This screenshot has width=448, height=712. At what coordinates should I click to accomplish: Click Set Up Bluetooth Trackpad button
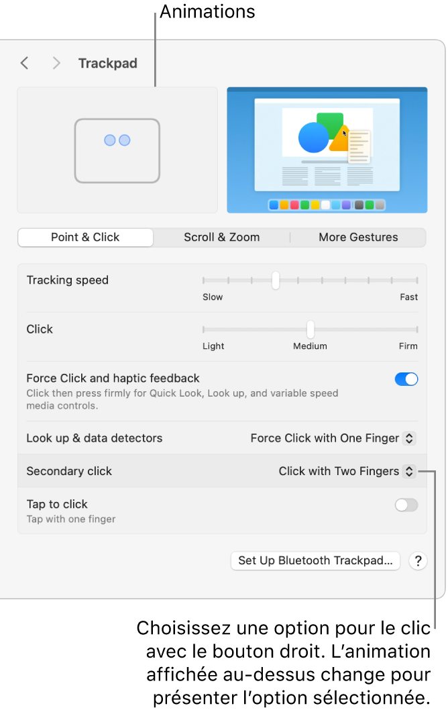[315, 561]
